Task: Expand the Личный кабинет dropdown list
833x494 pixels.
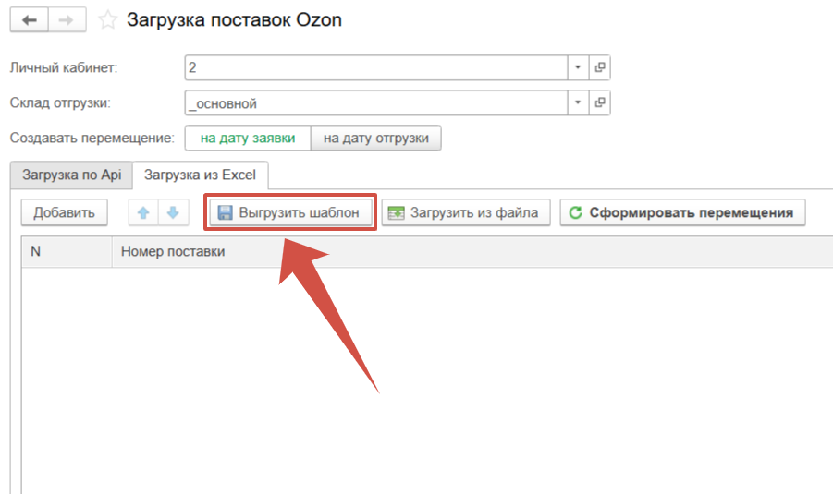Action: [x=578, y=67]
